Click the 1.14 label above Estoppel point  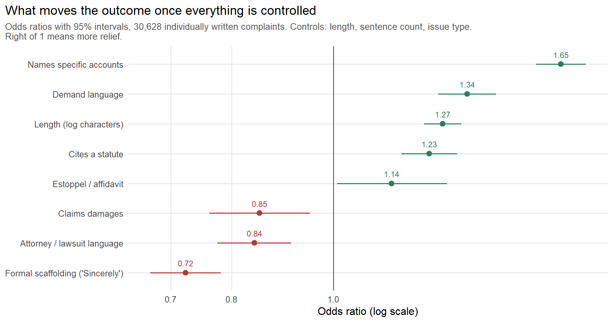pyautogui.click(x=392, y=174)
